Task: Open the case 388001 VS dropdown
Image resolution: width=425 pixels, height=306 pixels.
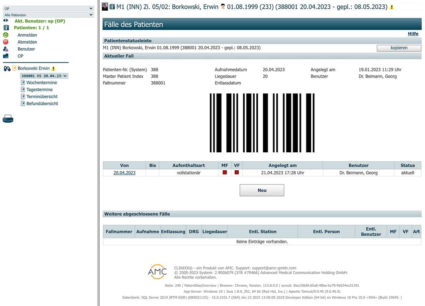Action: (x=44, y=76)
